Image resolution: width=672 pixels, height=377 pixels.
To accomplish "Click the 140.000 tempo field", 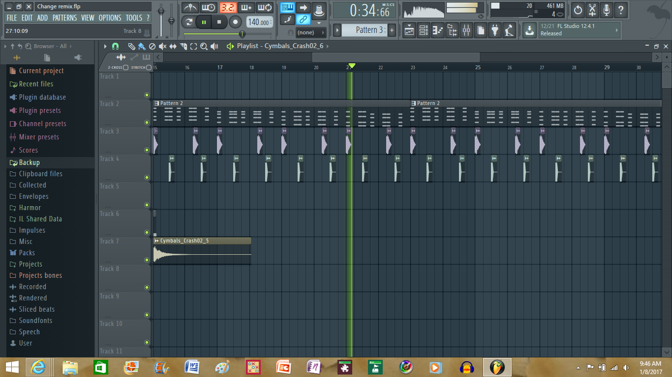I will [x=259, y=22].
